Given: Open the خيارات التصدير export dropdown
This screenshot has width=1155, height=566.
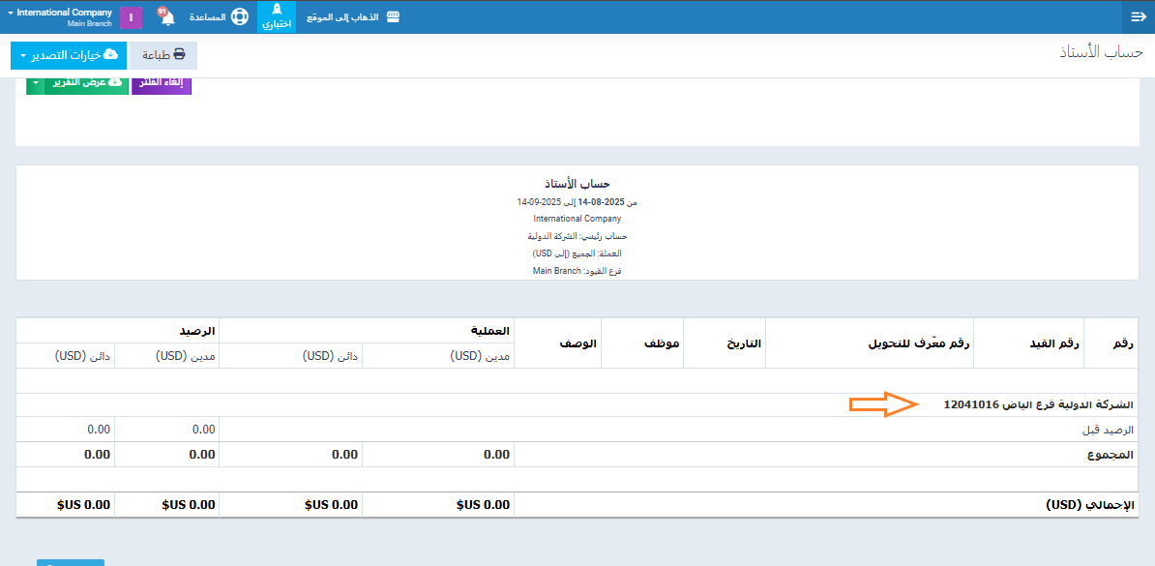Looking at the screenshot, I should point(66,55).
